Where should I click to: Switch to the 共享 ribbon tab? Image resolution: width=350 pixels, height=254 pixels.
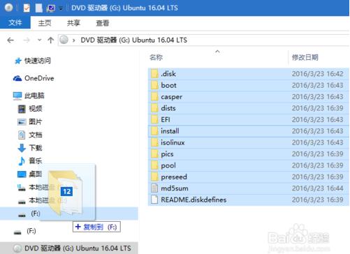point(73,23)
